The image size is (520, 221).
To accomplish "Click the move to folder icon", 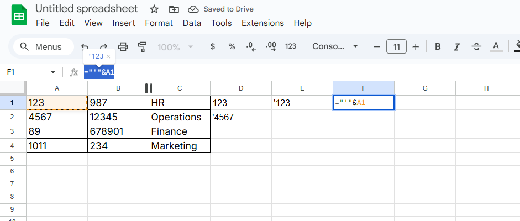I will pos(174,9).
